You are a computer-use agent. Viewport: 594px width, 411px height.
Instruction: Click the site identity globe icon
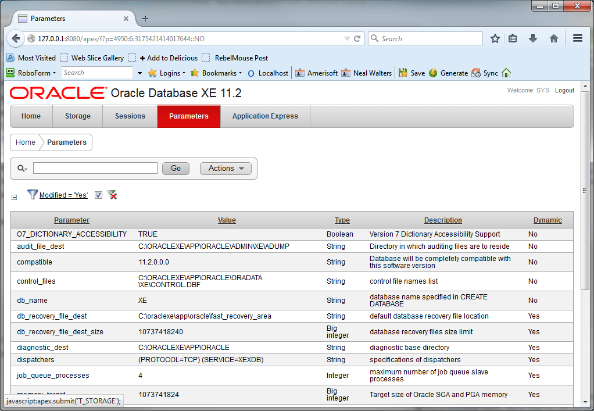pos(31,38)
